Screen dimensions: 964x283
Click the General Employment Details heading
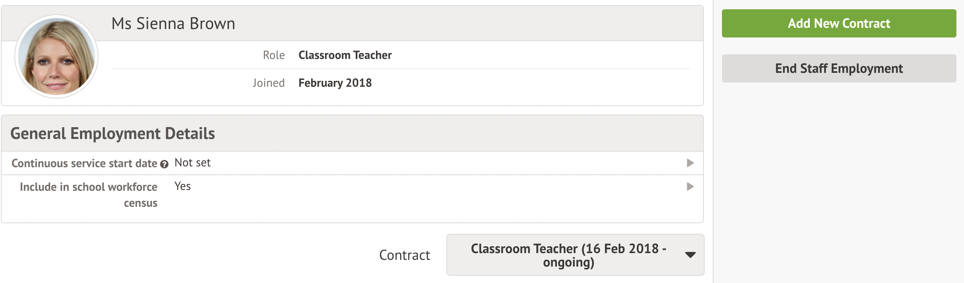tap(112, 133)
